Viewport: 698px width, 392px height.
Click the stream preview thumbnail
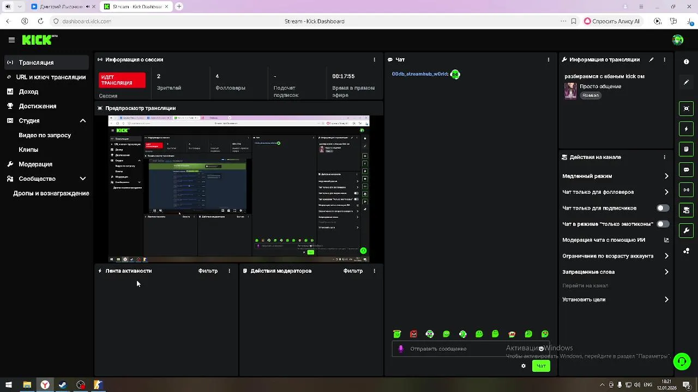pyautogui.click(x=239, y=189)
